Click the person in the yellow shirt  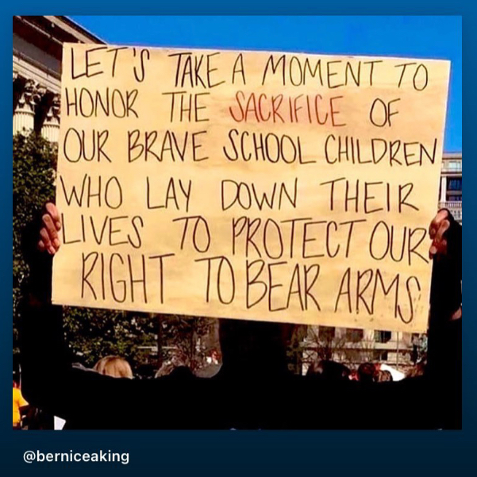(x=20, y=406)
